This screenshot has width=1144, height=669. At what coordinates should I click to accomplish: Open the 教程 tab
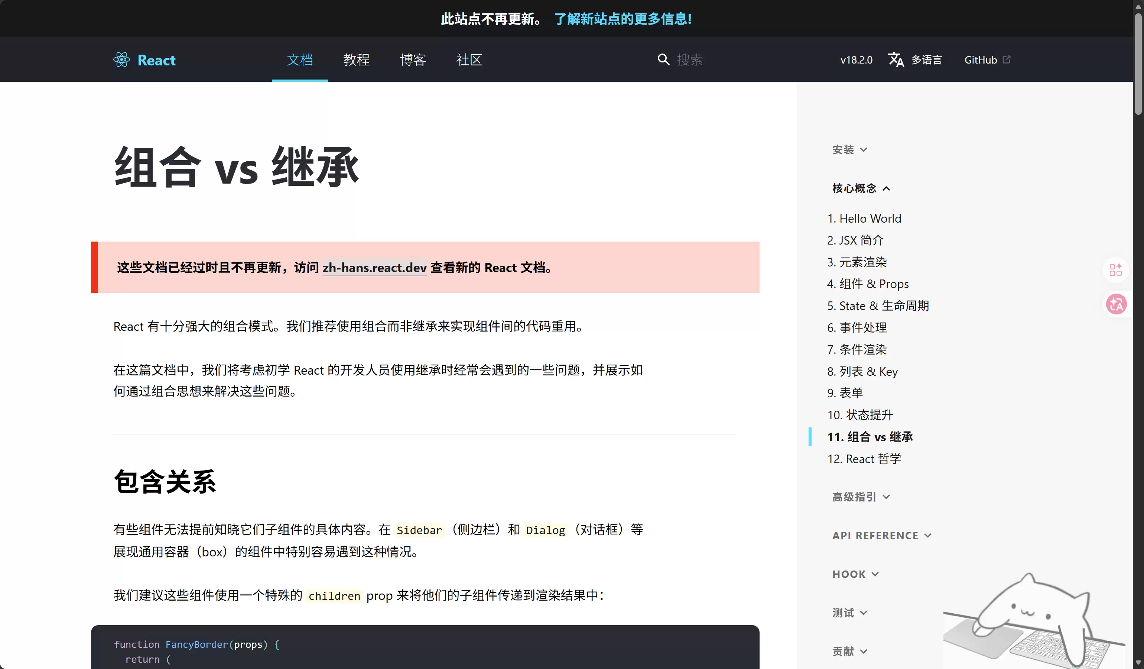tap(356, 59)
